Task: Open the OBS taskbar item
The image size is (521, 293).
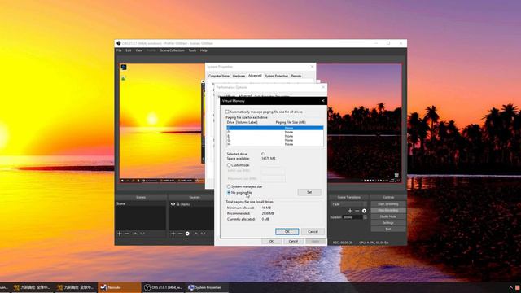Action: pos(164,287)
